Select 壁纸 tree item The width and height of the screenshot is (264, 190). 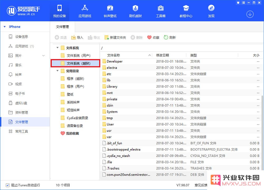[67, 94]
